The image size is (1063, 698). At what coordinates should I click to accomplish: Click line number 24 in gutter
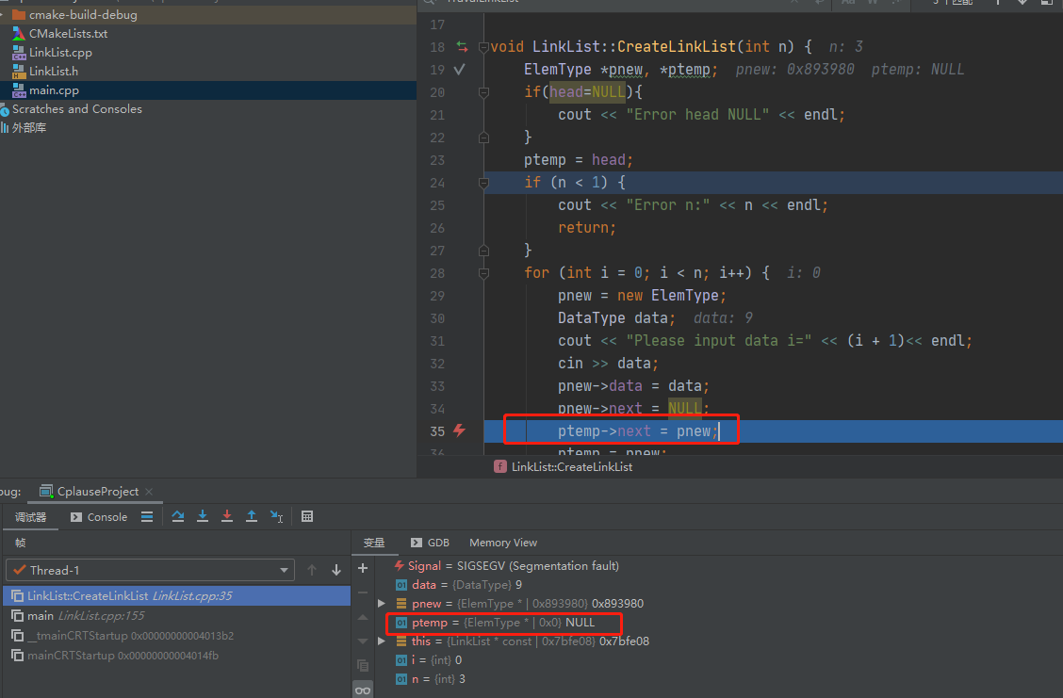(x=437, y=183)
